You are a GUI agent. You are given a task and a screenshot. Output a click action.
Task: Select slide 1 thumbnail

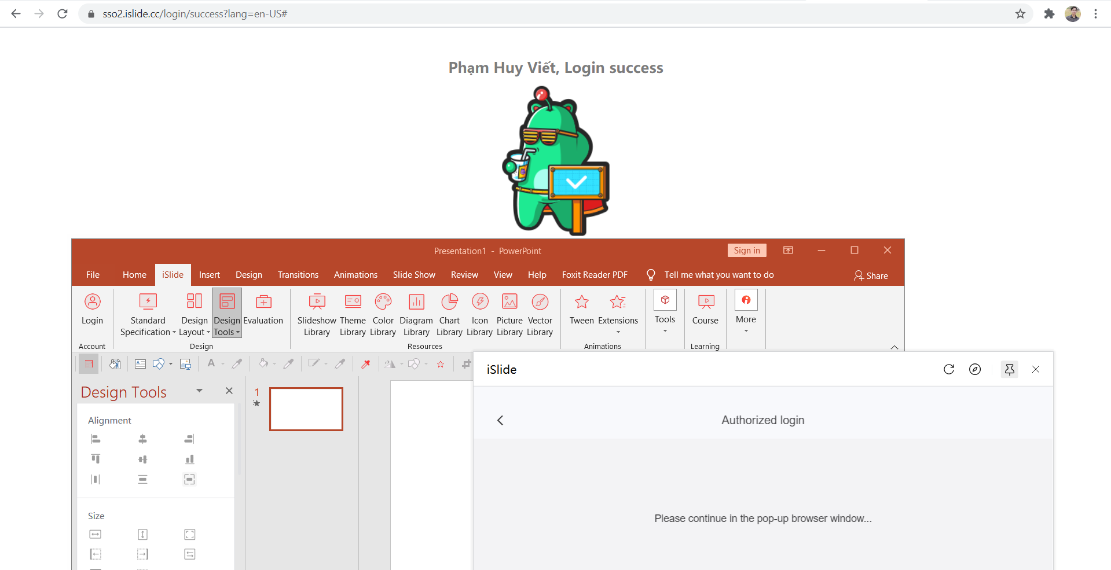[x=306, y=409]
